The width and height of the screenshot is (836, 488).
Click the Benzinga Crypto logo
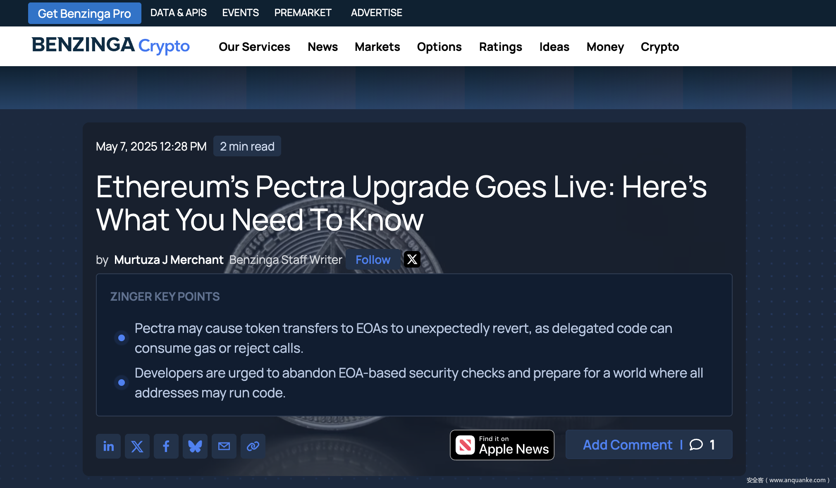pos(111,45)
